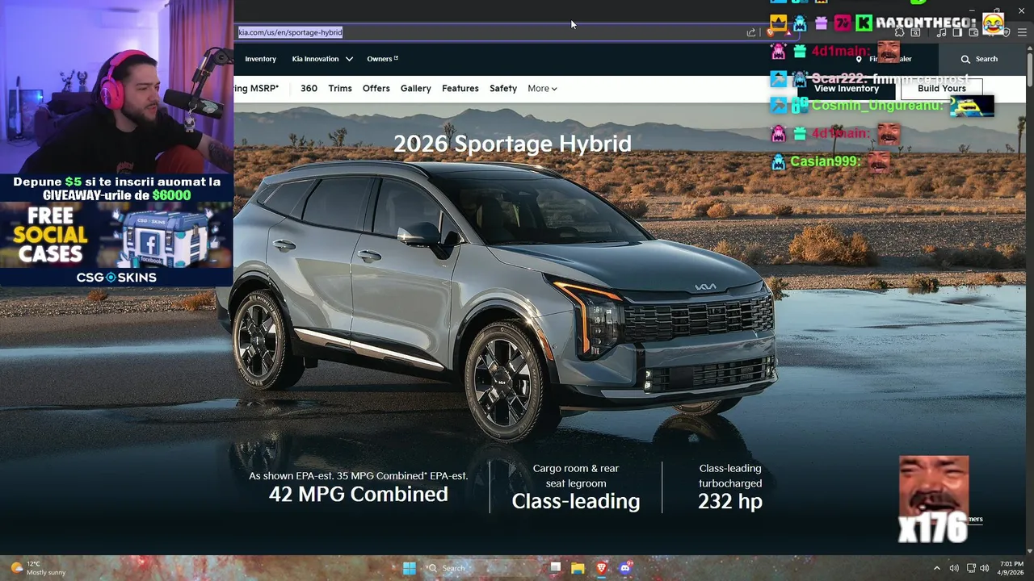This screenshot has height=581, width=1034.
Task: Open the Brave Shields lion icon
Action: (770, 32)
